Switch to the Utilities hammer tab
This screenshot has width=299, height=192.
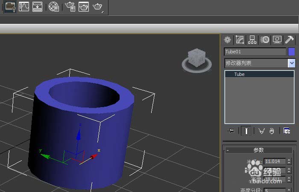pos(290,40)
